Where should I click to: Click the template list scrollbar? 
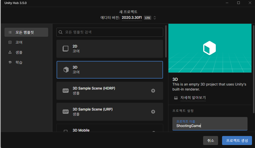tap(166, 41)
